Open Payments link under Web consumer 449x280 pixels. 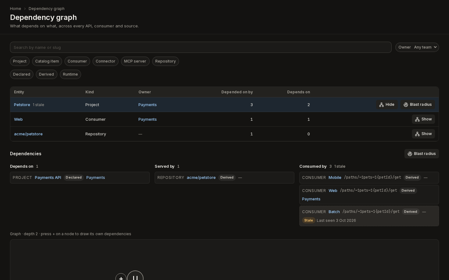click(311, 199)
